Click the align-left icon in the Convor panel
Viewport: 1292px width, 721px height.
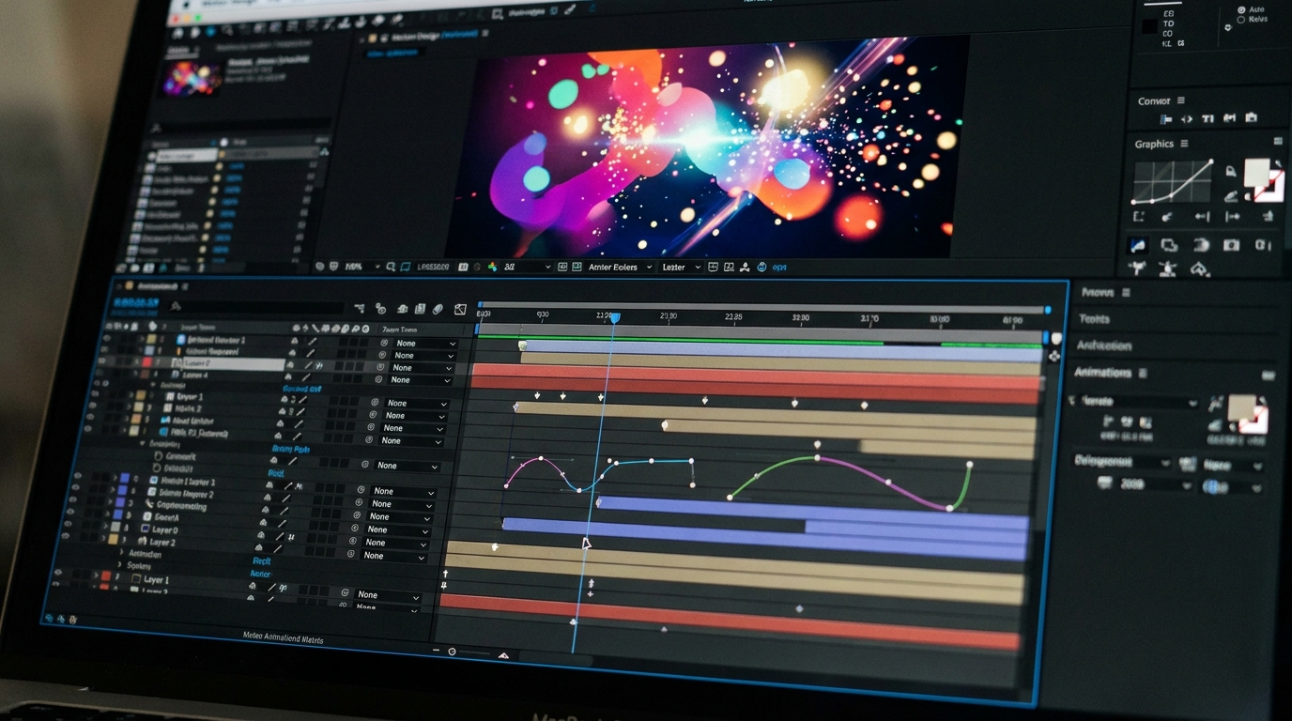(1166, 119)
